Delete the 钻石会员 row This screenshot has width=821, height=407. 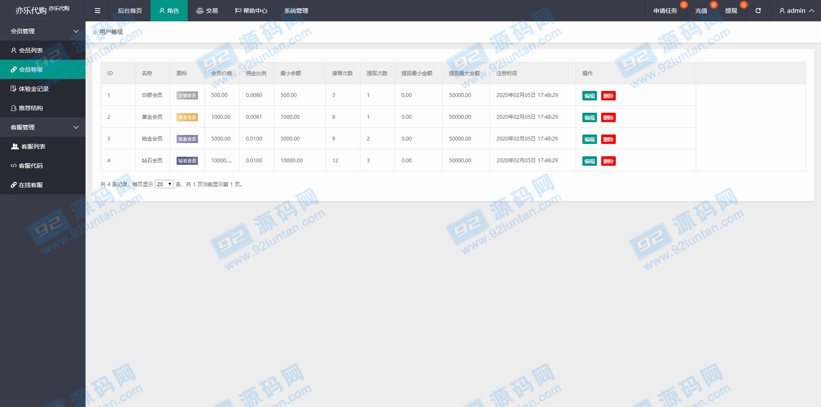coord(608,161)
